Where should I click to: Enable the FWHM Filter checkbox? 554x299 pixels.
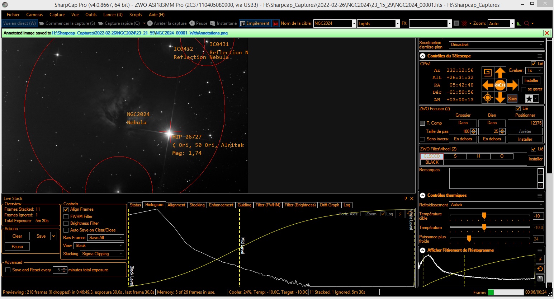point(66,216)
